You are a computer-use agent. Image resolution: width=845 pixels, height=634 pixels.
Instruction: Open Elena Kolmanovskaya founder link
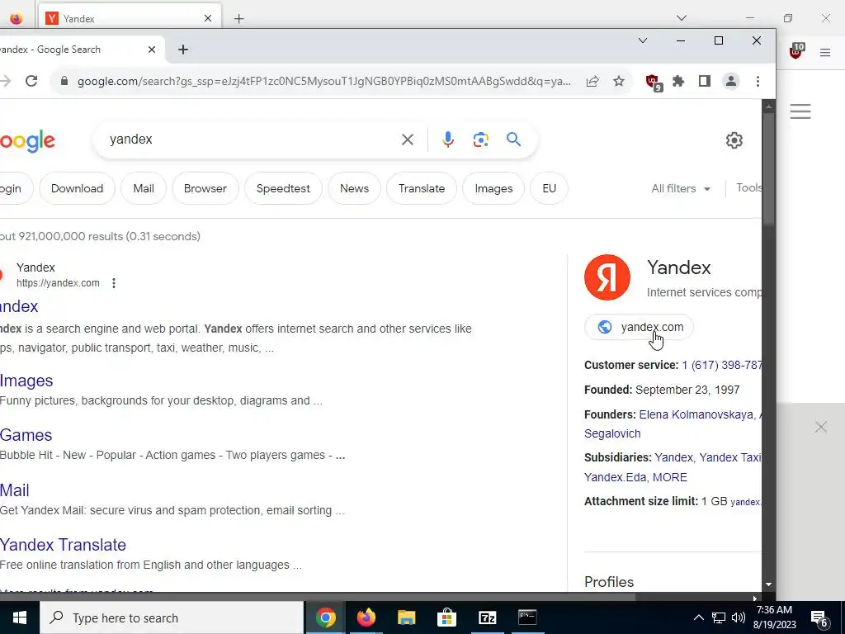(696, 414)
